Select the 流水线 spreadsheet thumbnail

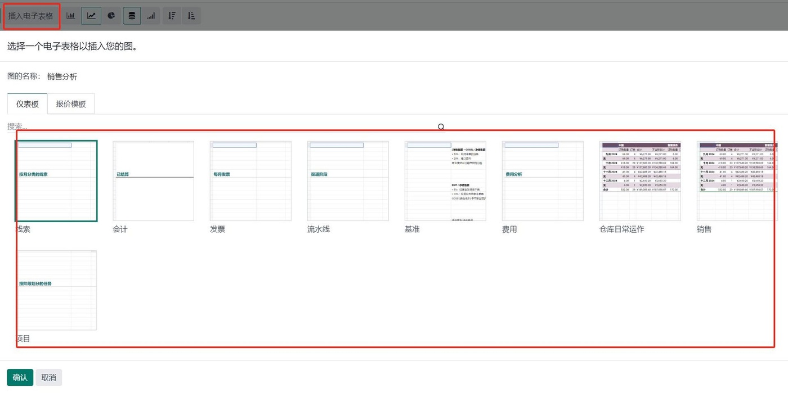348,181
